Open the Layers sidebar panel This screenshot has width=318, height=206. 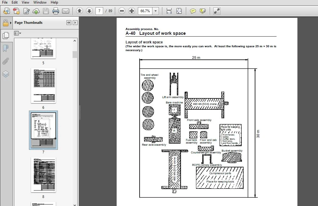(x=6, y=74)
